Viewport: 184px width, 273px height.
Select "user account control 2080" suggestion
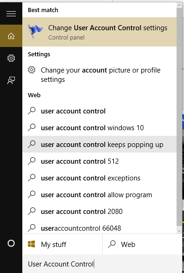click(x=99, y=211)
